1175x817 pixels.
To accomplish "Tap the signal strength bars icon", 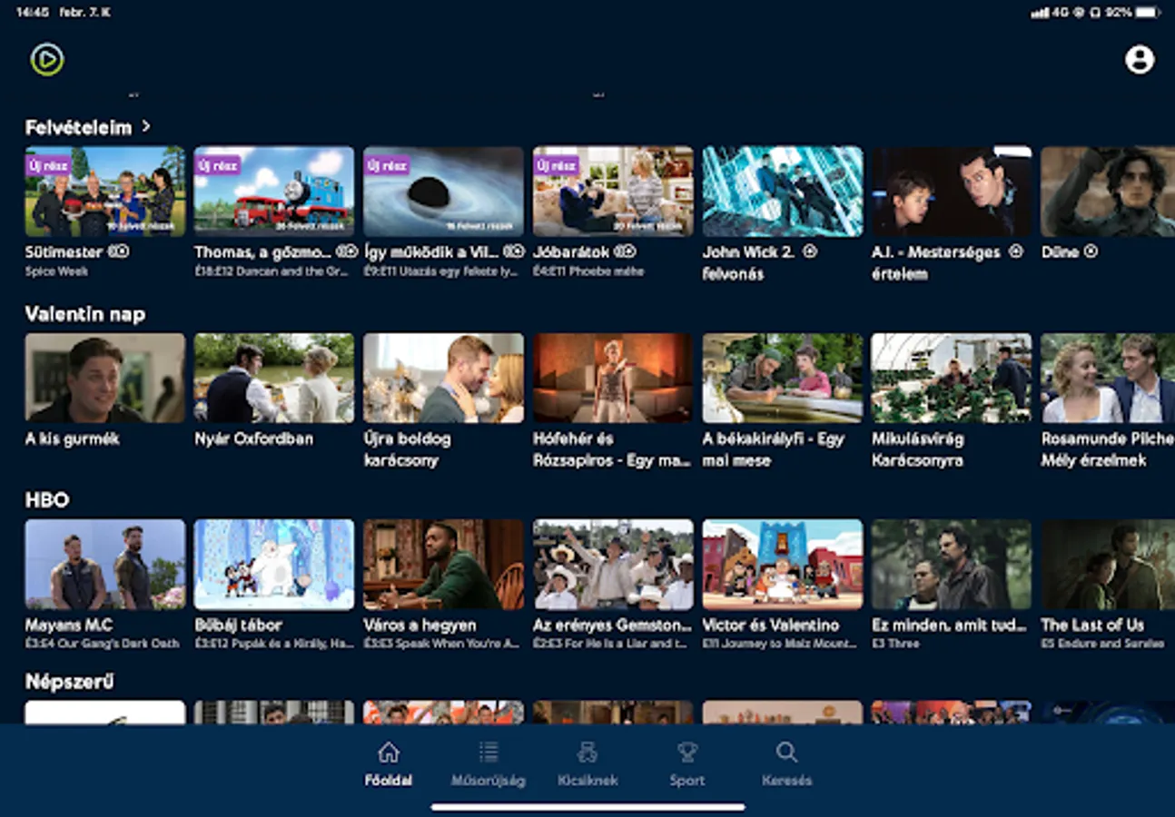I will coord(1040,13).
